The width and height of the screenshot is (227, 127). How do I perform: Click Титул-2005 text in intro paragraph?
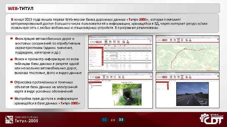tap(137, 19)
